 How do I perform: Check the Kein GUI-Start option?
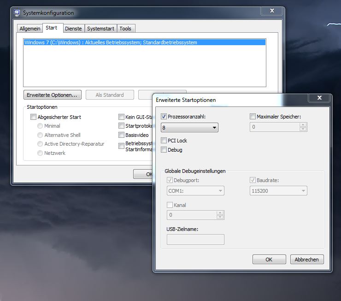coord(121,117)
